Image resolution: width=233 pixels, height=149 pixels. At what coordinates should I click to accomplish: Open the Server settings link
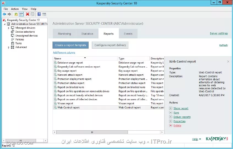pyautogui.click(x=219, y=33)
